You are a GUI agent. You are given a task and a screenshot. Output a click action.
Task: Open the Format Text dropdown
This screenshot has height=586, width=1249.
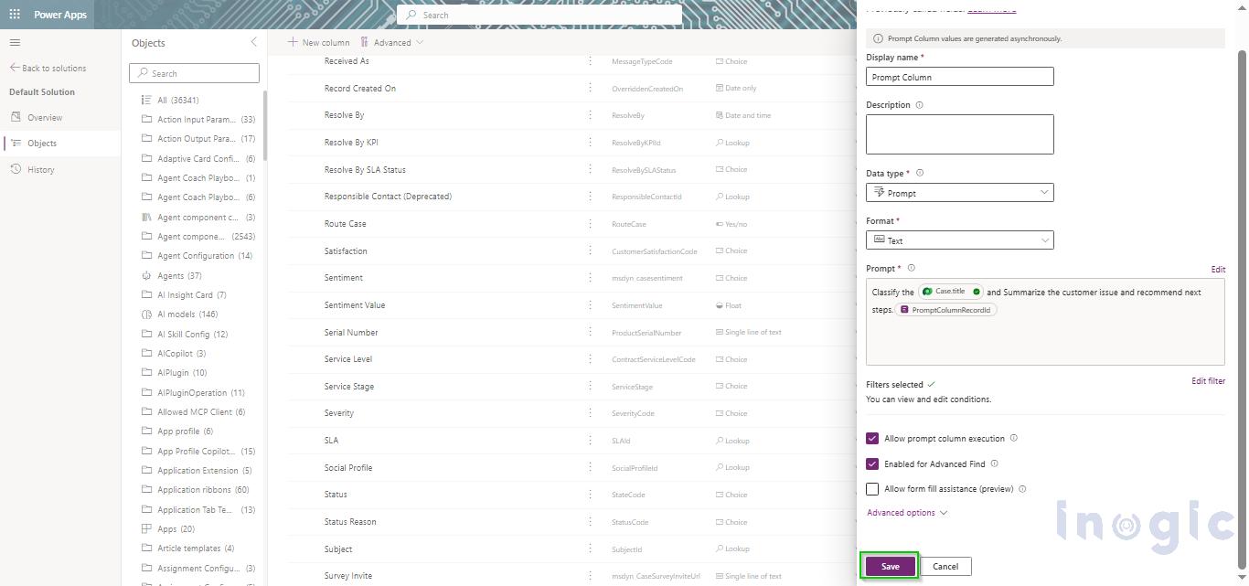[960, 240]
